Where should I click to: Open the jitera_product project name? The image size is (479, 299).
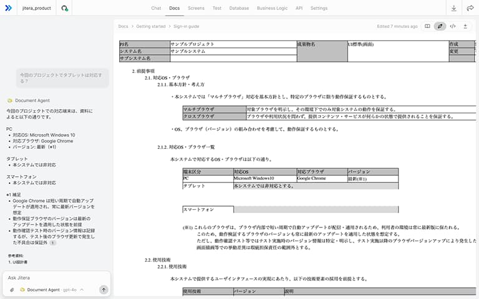37,8
